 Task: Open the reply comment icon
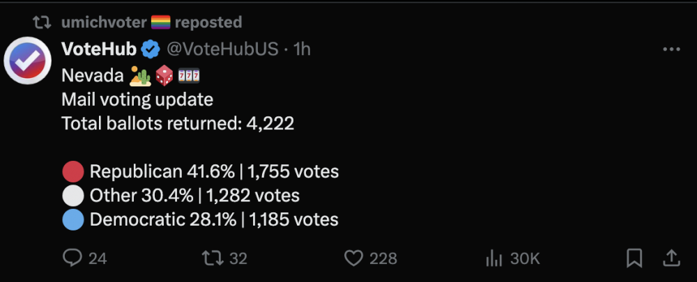[x=73, y=258]
